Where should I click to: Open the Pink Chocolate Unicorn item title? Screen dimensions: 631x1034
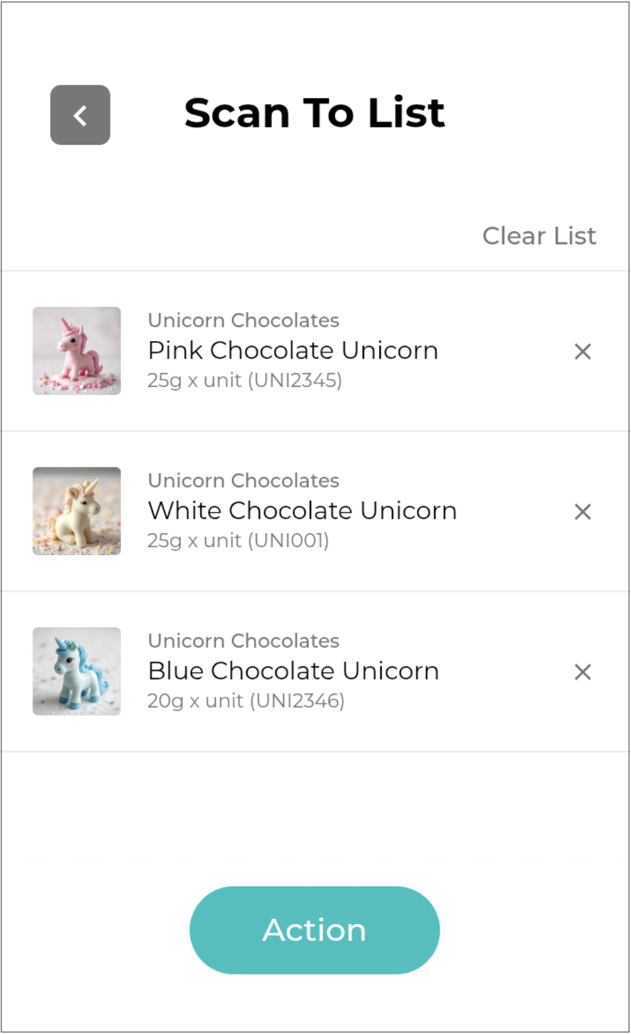[x=293, y=350]
